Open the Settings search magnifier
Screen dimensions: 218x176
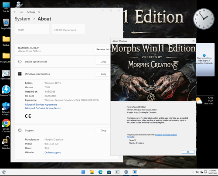[39, 12]
